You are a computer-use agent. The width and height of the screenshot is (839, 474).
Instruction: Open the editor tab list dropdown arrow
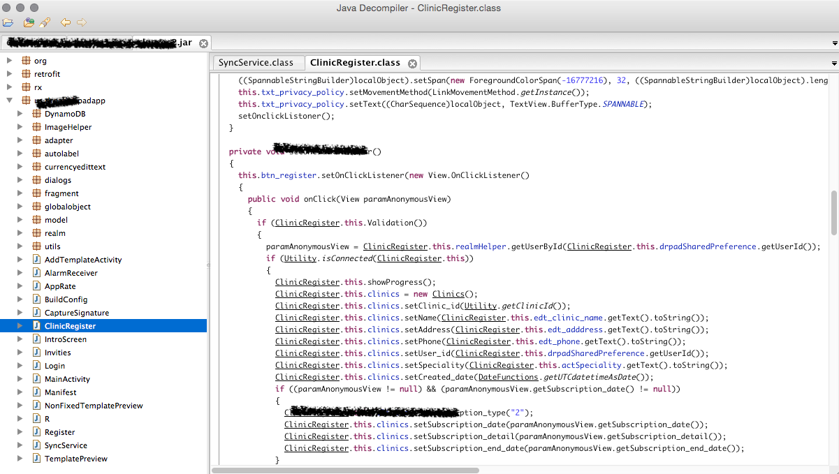pos(833,63)
